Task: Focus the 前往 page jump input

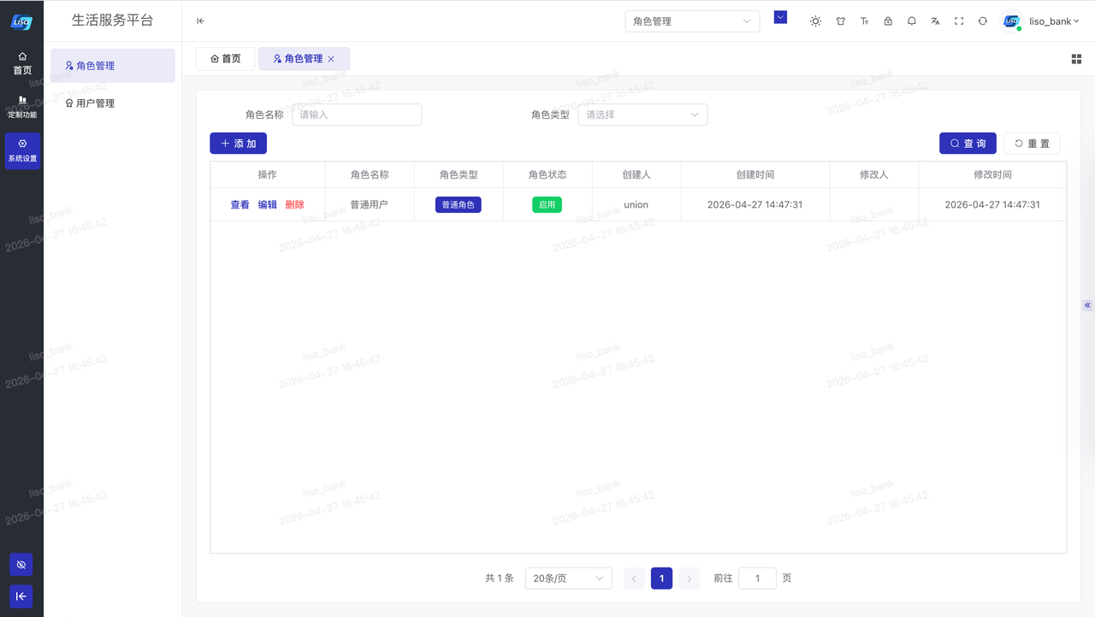Action: [x=757, y=579]
